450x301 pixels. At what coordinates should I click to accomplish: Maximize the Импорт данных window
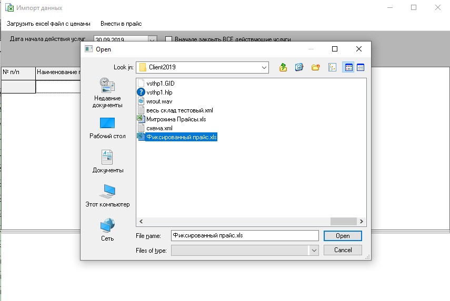click(x=414, y=8)
